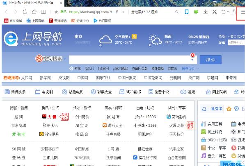Switch to 彩票大全 tab
The image size is (245, 166).
pos(101,92)
